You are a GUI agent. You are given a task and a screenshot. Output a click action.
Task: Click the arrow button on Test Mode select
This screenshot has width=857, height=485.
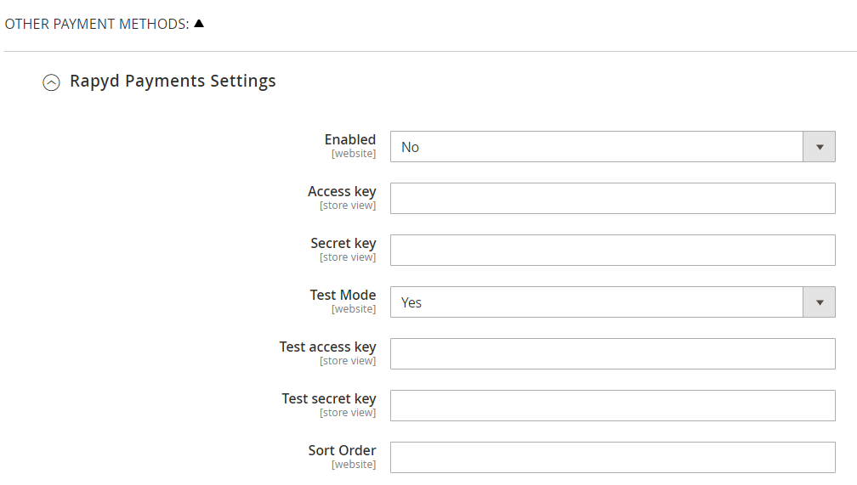point(820,302)
